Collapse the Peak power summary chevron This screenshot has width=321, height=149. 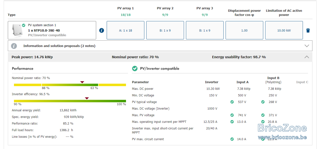click(x=307, y=57)
